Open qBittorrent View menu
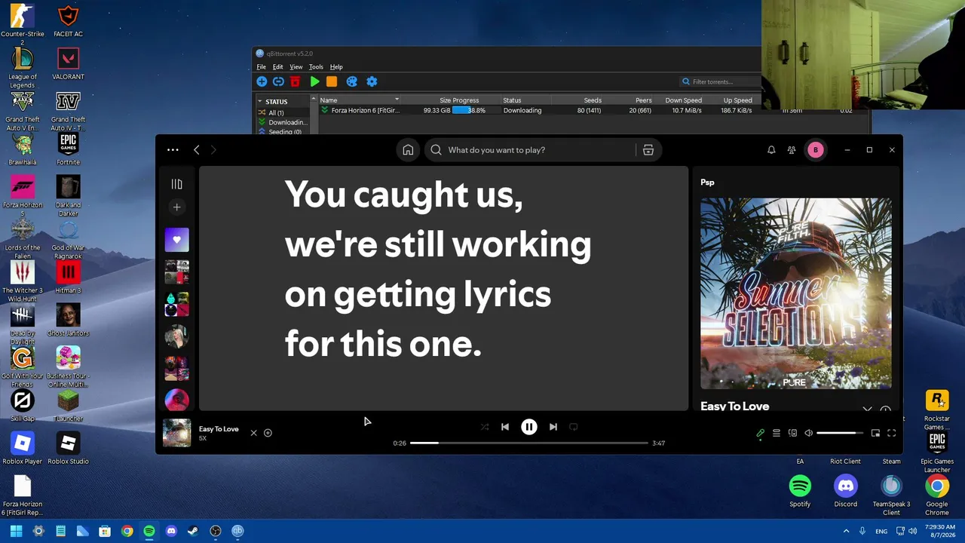This screenshot has width=965, height=543. tap(296, 67)
